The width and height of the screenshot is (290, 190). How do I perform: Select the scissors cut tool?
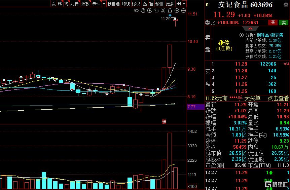(163, 10)
